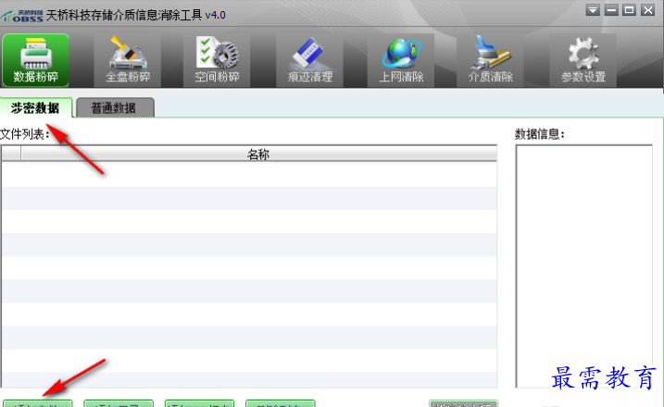664x407 pixels.
Task: Switch to the 涉密数据 tab
Action: click(35, 107)
